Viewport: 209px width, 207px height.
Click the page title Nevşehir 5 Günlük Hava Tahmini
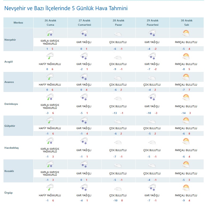pos(66,9)
